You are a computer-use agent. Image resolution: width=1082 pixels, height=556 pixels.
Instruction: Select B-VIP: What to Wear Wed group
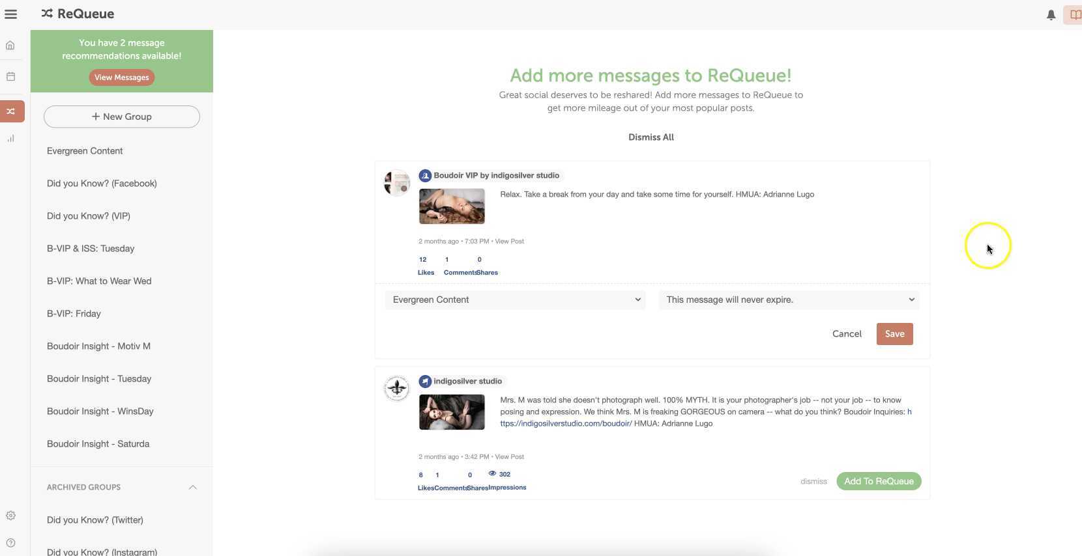coord(99,281)
